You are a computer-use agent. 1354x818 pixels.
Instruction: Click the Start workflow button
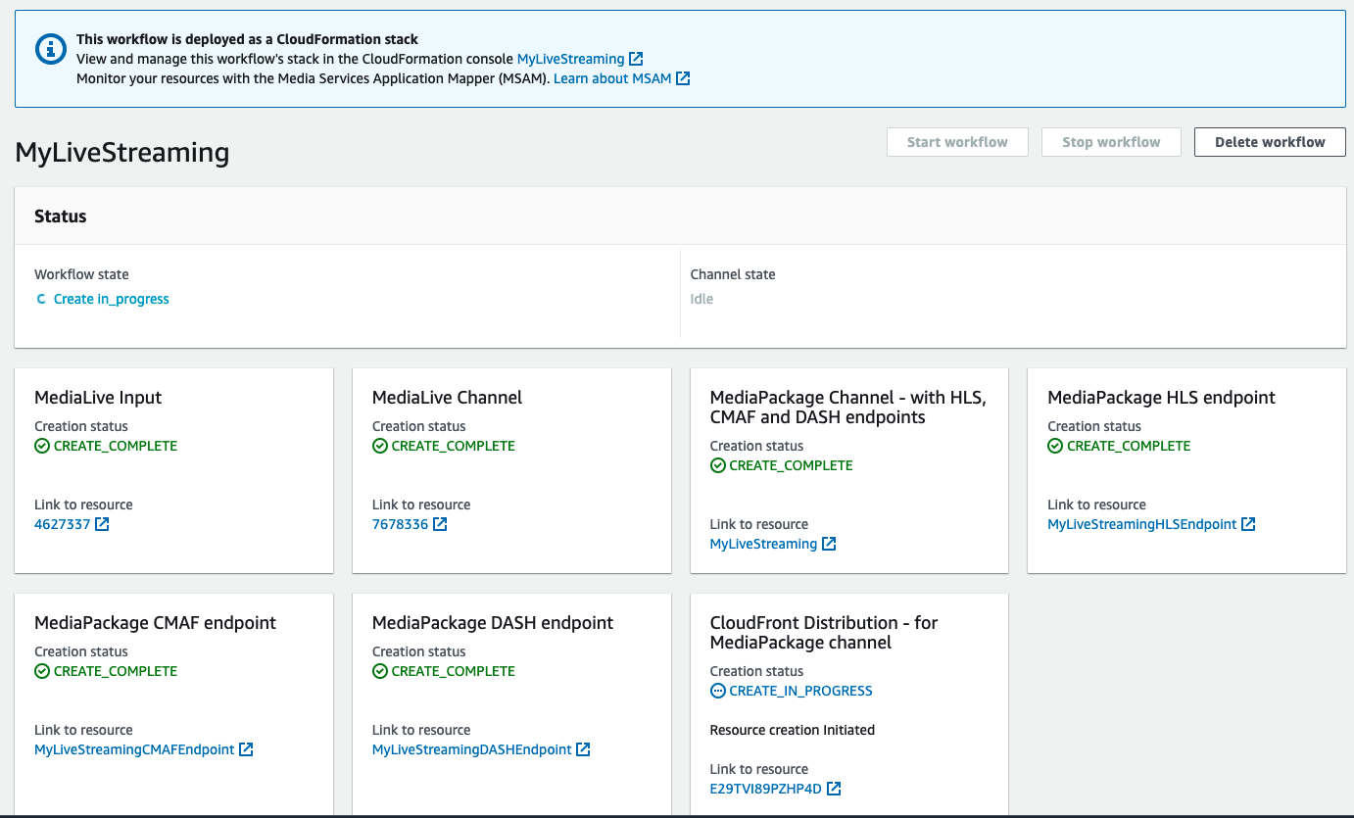957,142
